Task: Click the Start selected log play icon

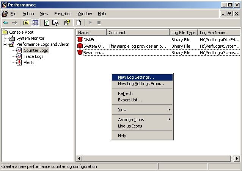Action: (x=90, y=23)
